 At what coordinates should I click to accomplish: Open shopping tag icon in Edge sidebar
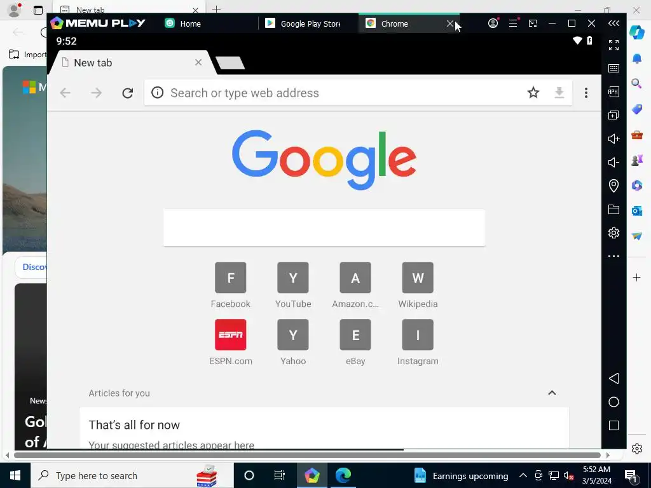(x=637, y=109)
